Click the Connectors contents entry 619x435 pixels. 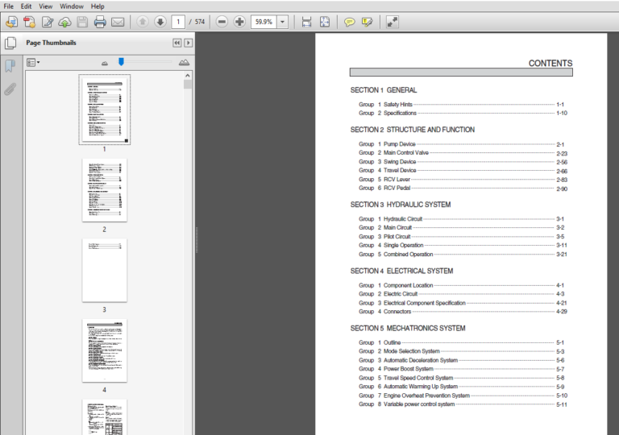[x=463, y=312]
